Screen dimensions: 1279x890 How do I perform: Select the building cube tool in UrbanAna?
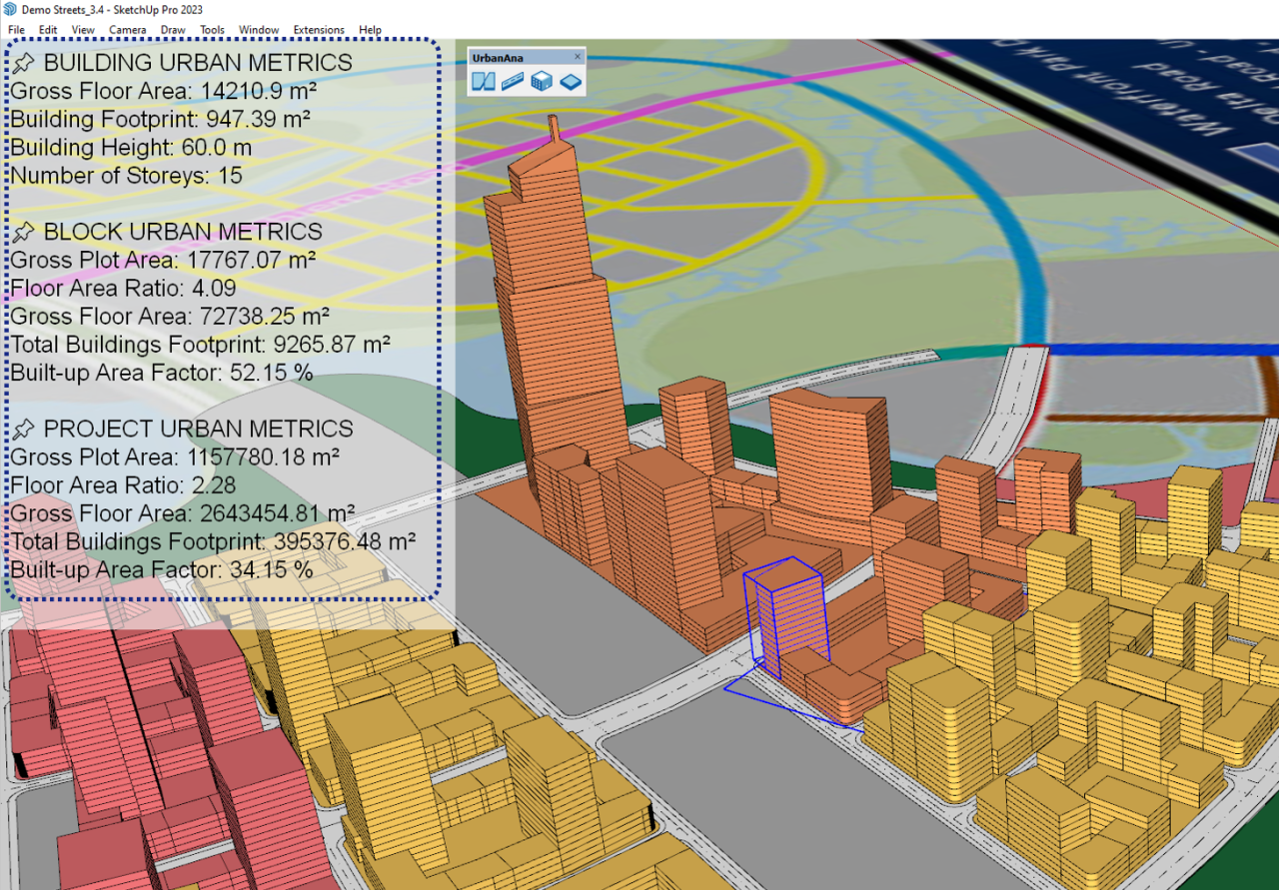tap(541, 81)
